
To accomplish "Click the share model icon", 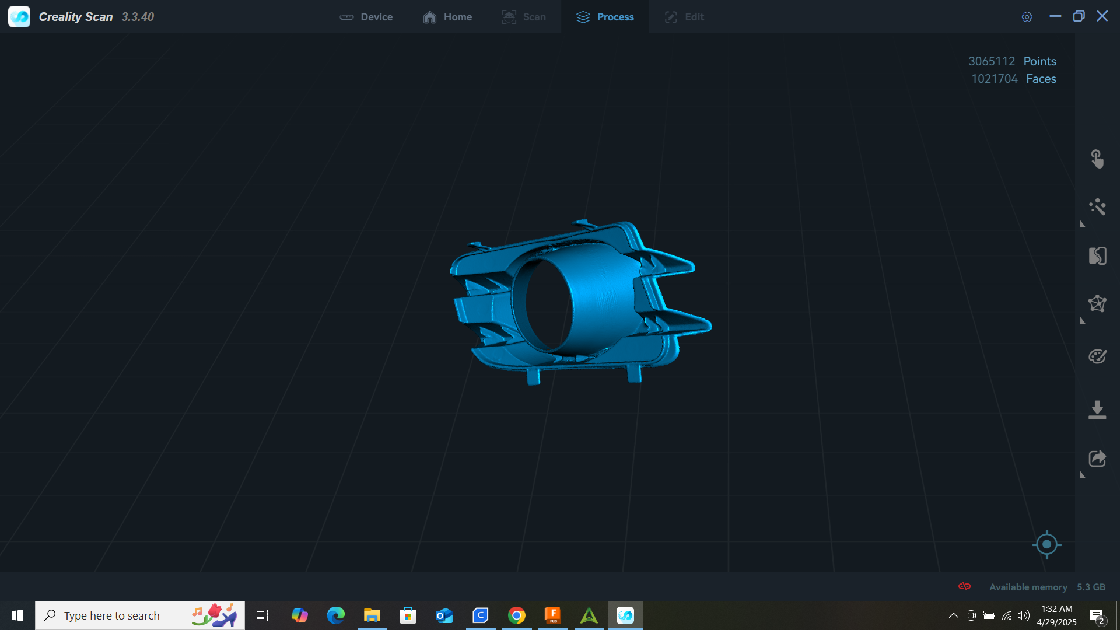I will point(1097,459).
